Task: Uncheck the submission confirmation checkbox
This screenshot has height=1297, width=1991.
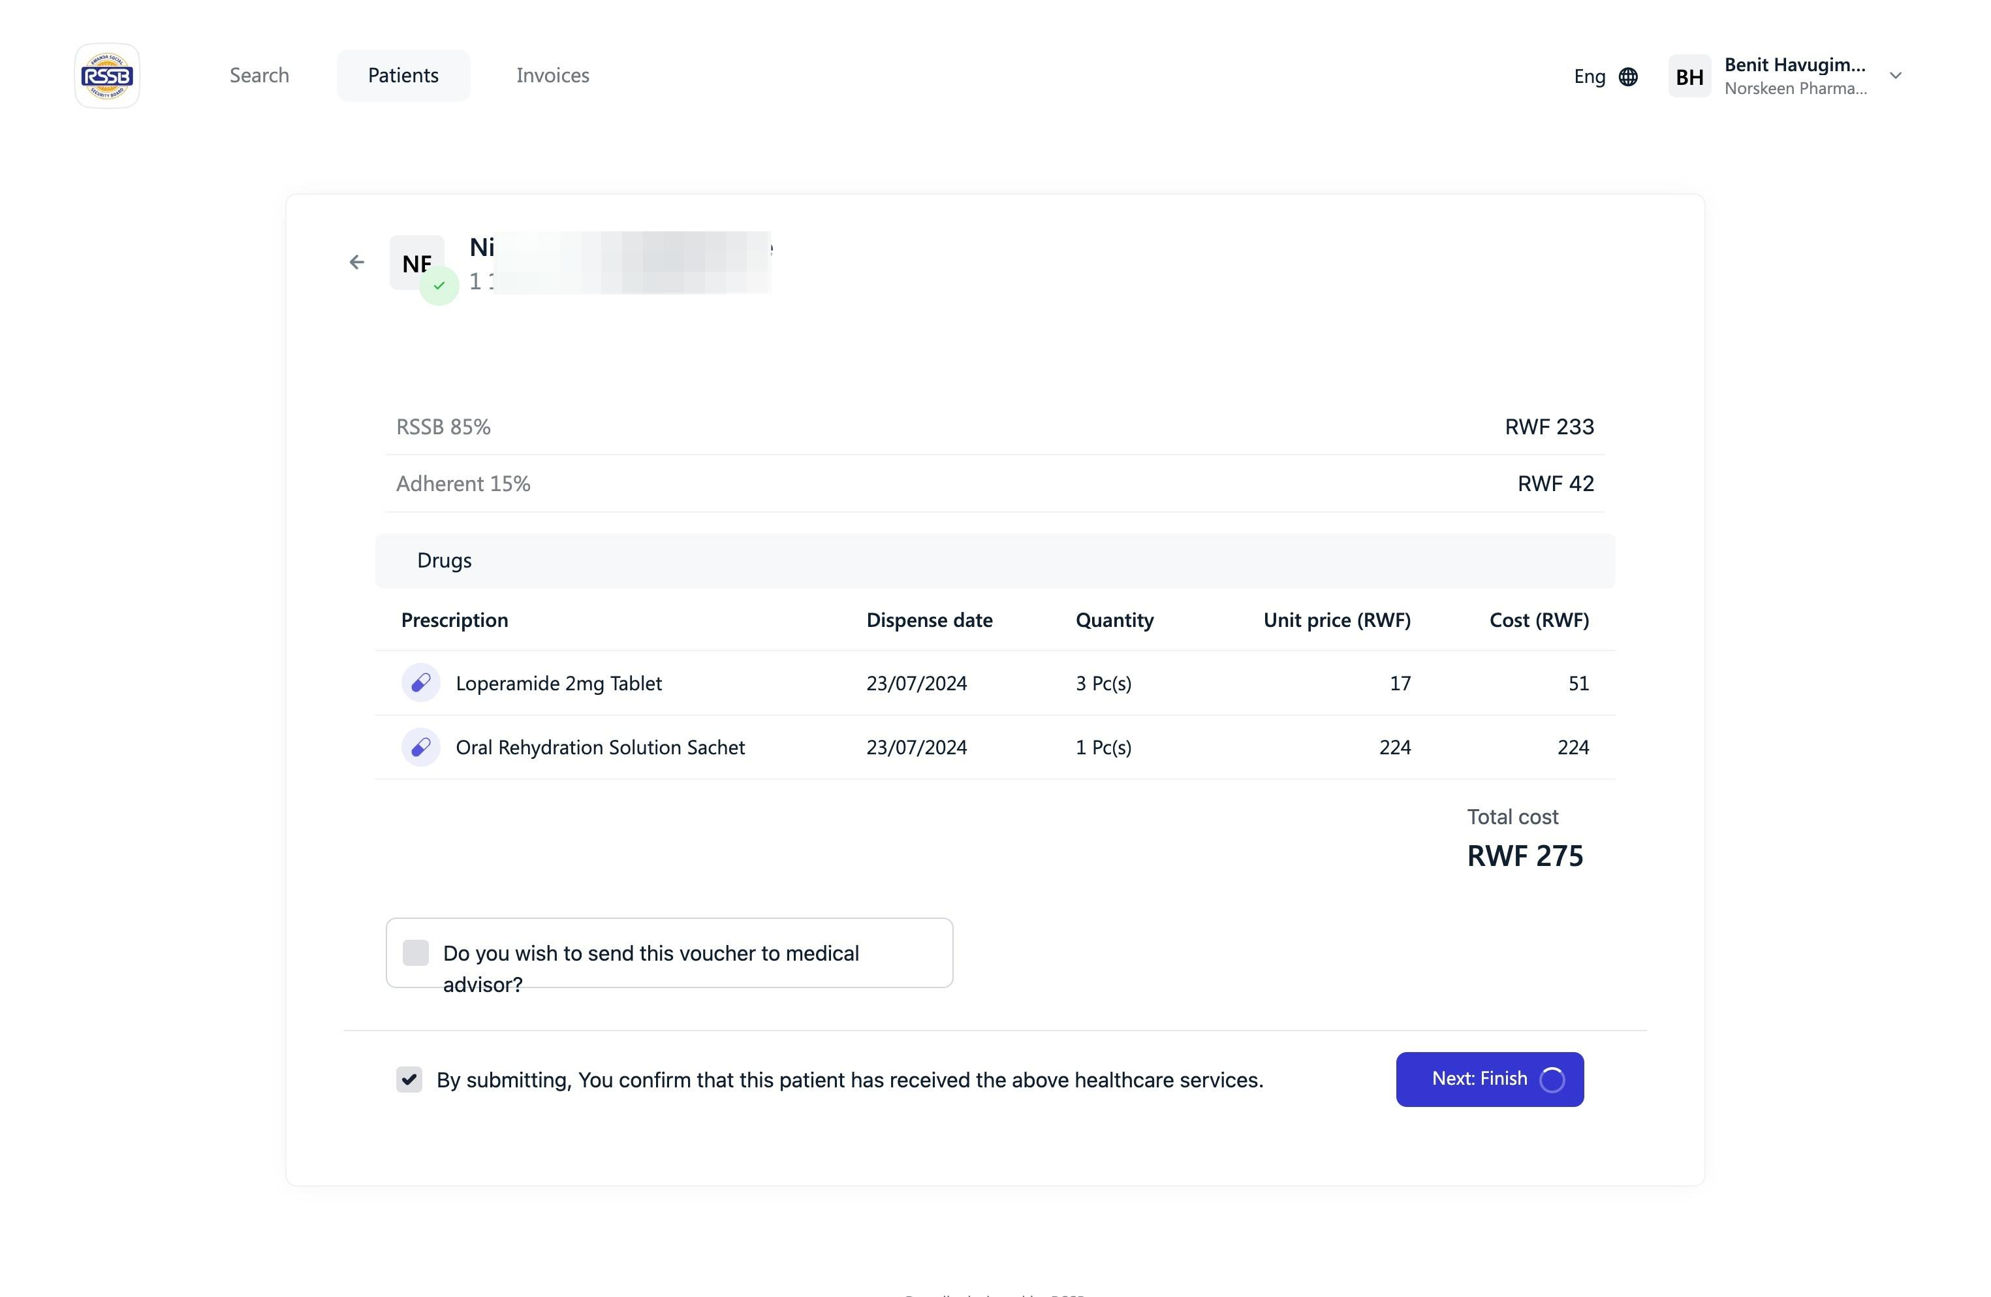Action: (409, 1080)
